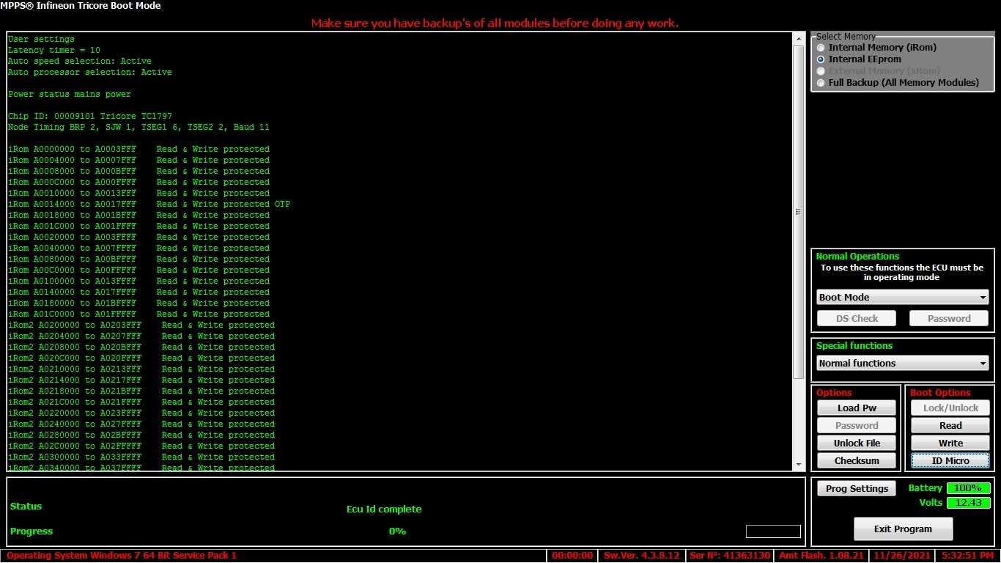Click the Amt Flash. 1.08.21 status entry
This screenshot has width=1001, height=563.
pos(821,556)
